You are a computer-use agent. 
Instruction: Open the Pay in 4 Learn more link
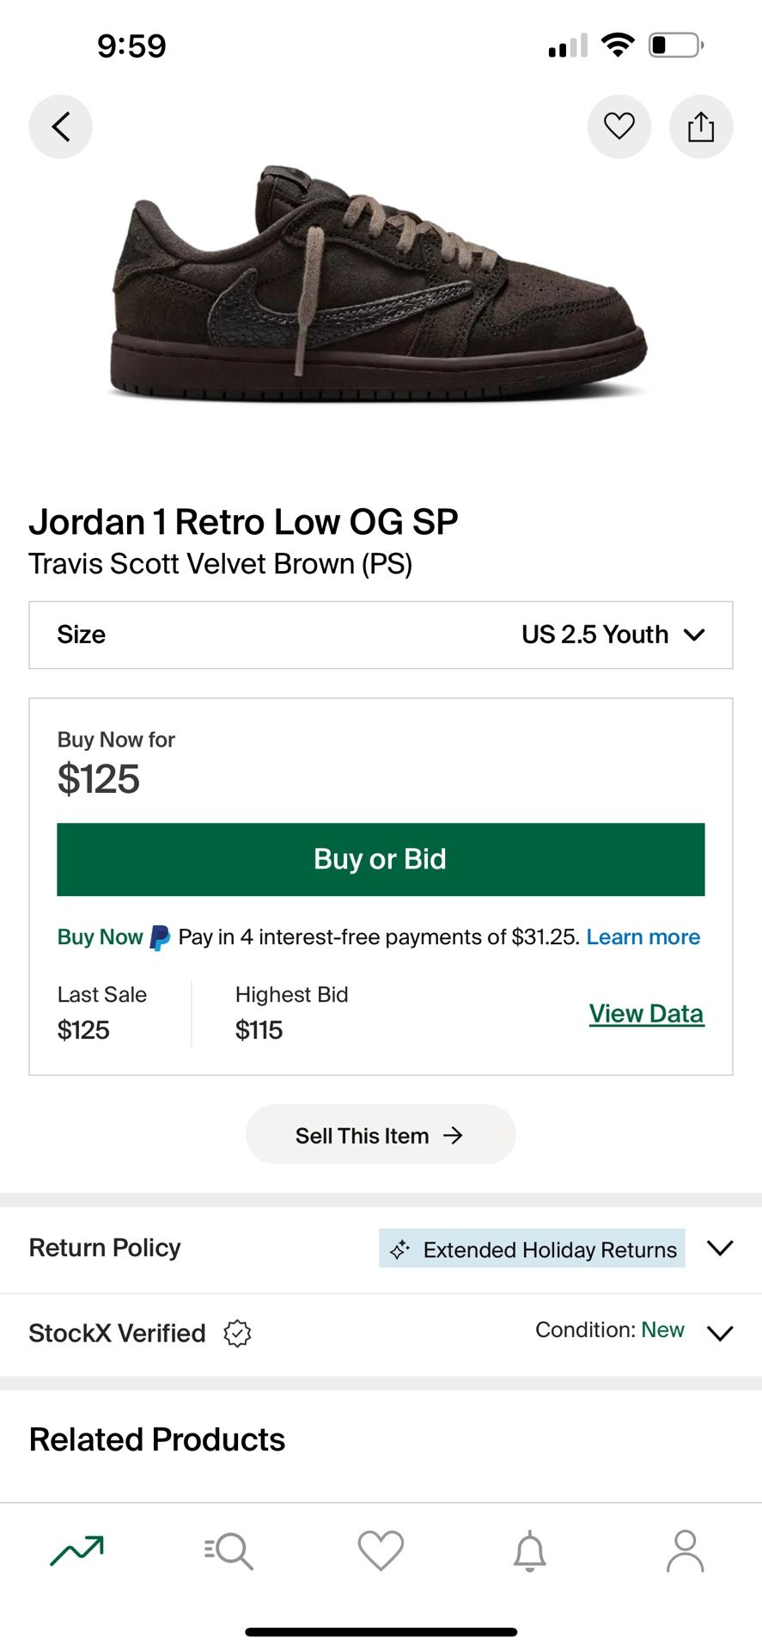tap(643, 936)
